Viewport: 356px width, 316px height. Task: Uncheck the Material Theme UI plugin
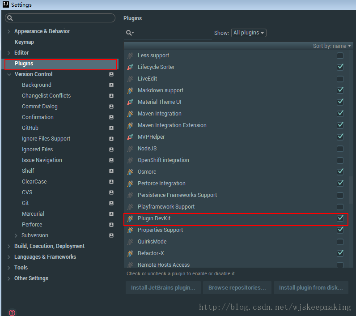(340, 102)
